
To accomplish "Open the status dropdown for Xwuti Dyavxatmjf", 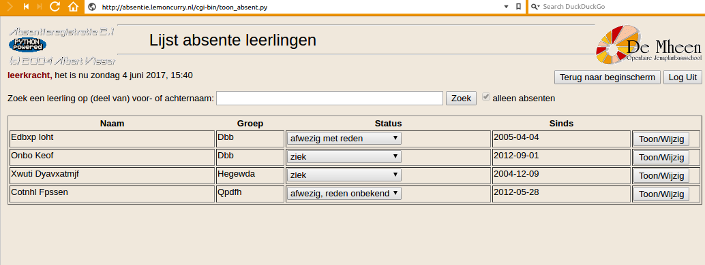I will (344, 175).
